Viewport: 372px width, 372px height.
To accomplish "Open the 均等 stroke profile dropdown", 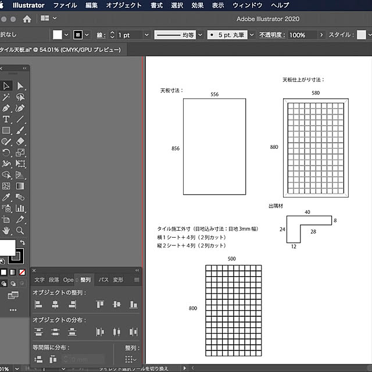I will coord(201,35).
